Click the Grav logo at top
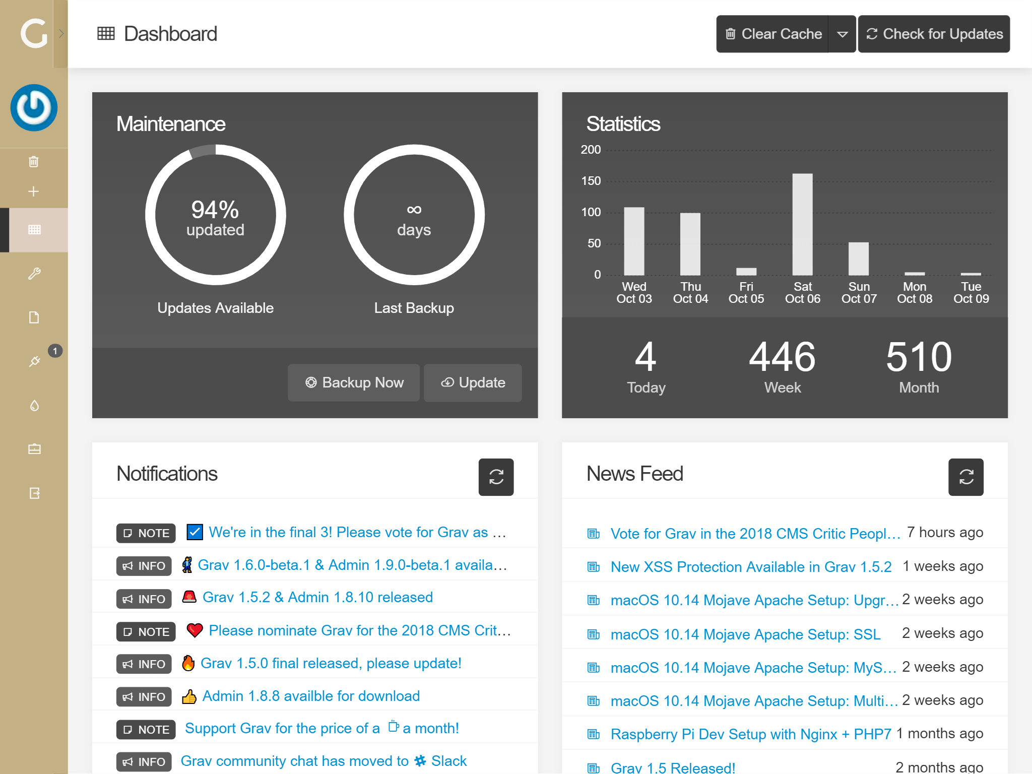The height and width of the screenshot is (774, 1032). tap(33, 34)
